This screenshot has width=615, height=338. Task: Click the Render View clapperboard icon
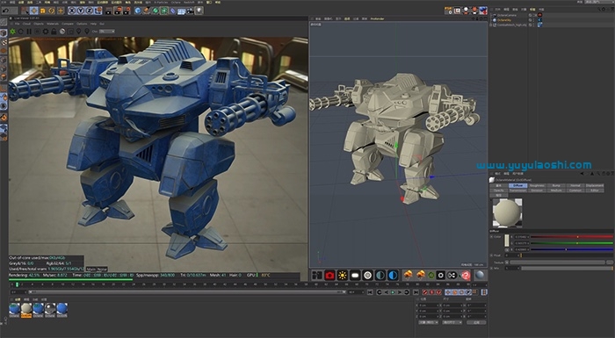pos(109,11)
